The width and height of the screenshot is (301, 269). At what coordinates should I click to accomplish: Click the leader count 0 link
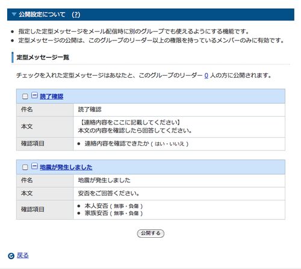coord(206,75)
